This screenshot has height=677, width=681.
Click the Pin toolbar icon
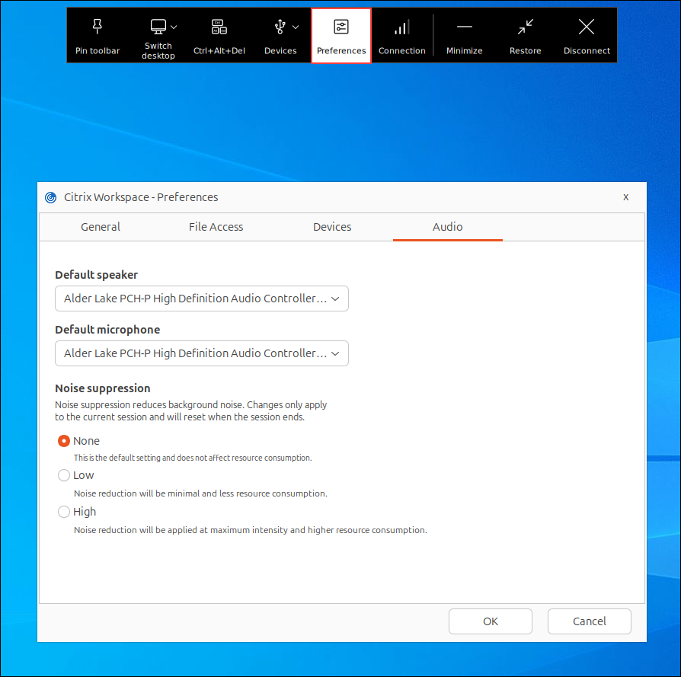click(98, 27)
